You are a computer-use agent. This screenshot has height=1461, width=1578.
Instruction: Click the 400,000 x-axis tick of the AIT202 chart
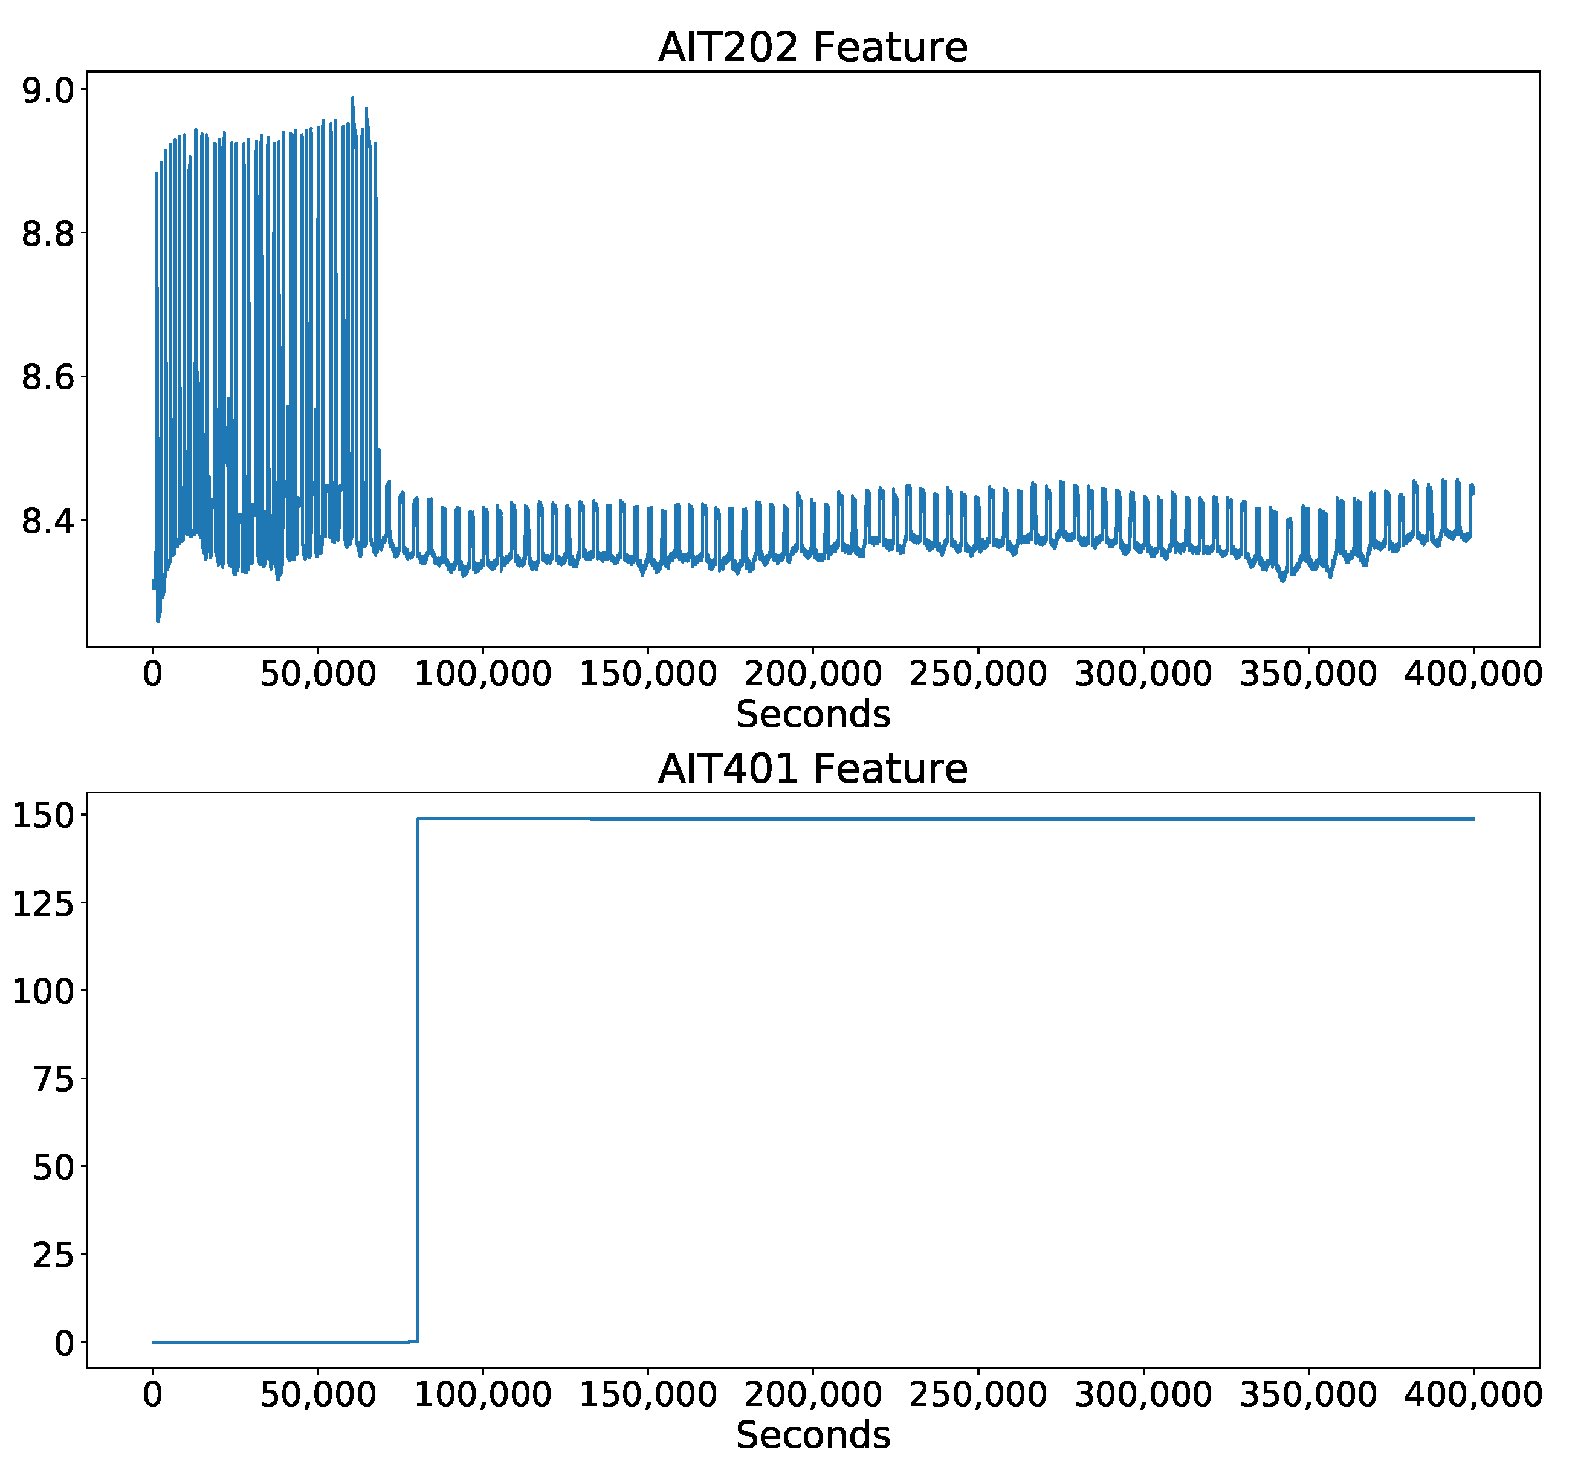point(1472,674)
